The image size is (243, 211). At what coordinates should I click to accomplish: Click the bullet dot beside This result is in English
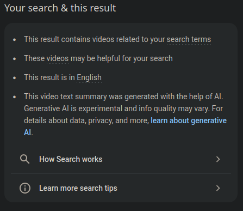[x=15, y=78]
